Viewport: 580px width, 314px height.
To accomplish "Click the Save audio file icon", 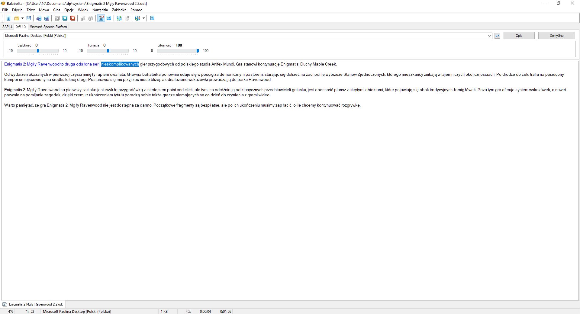I will click(x=39, y=18).
